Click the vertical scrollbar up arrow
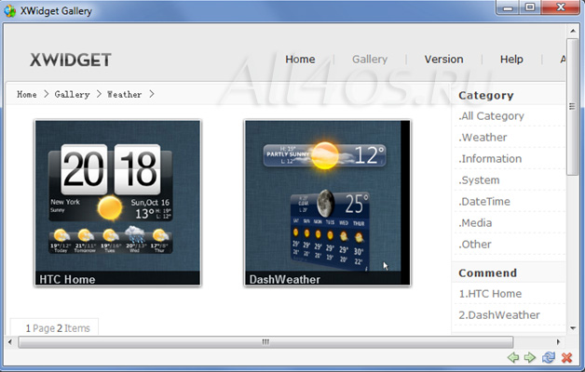Image resolution: width=585 pixels, height=372 pixels. (573, 31)
